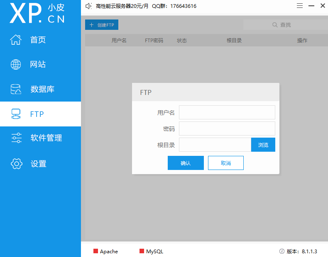Open the hamburger menu in title bar
The image size is (328, 257).
tap(300, 6)
